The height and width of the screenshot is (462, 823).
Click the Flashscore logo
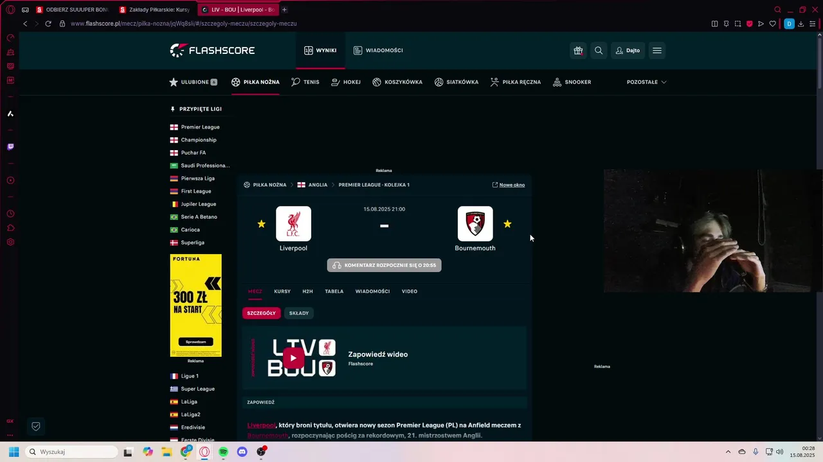[212, 50]
